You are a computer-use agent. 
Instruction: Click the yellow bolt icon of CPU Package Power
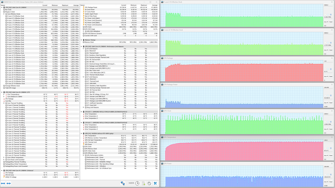pos(84,8)
